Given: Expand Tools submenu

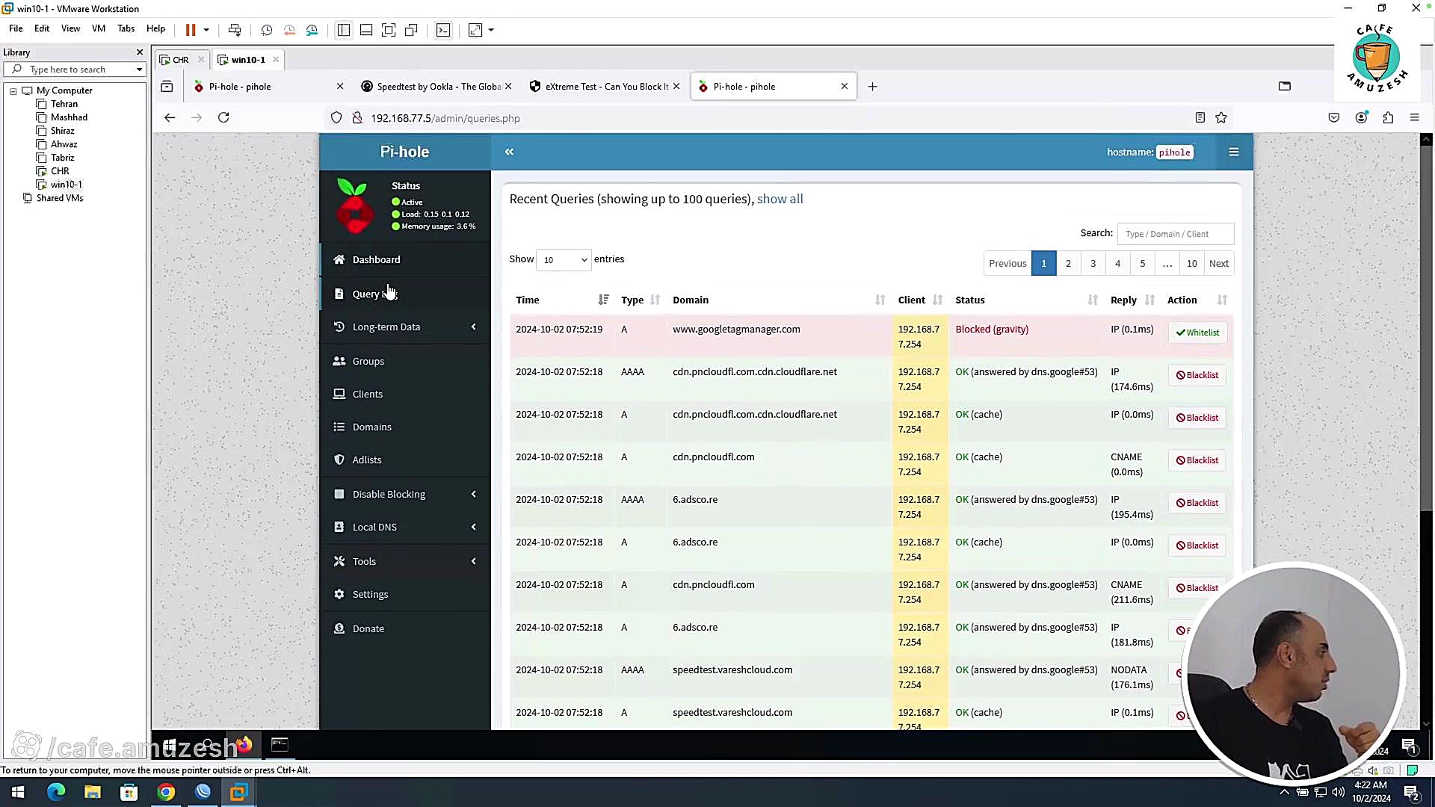Looking at the screenshot, I should [404, 561].
